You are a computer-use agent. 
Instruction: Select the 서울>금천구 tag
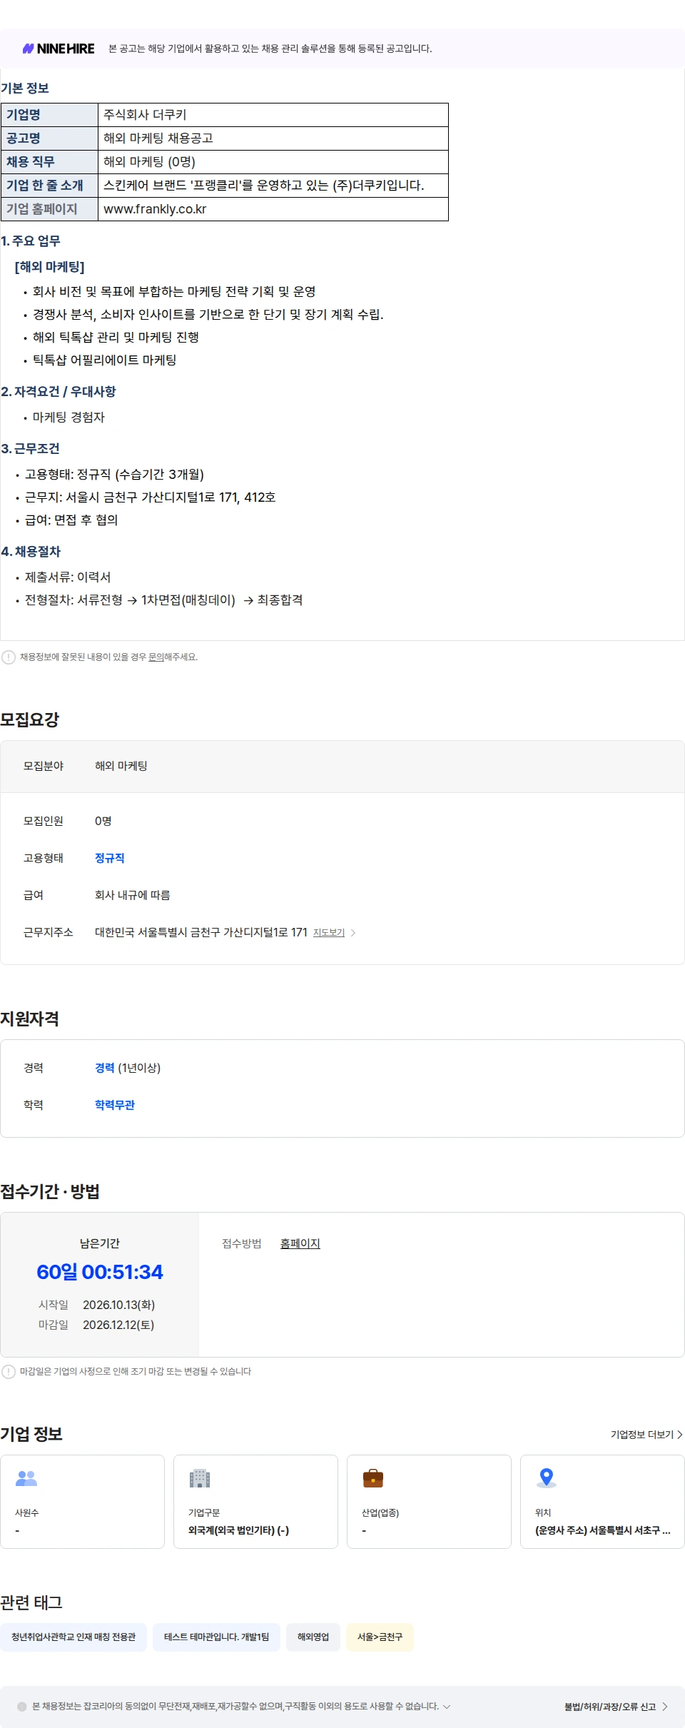(380, 1637)
